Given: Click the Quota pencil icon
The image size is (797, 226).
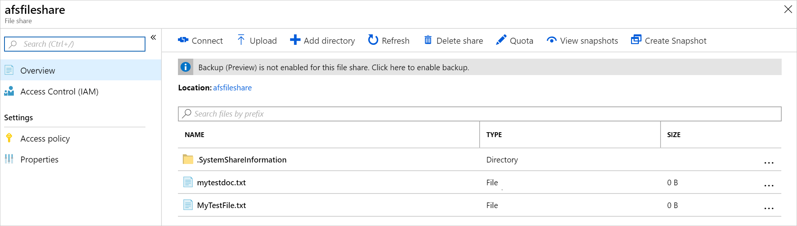Looking at the screenshot, I should (x=501, y=40).
